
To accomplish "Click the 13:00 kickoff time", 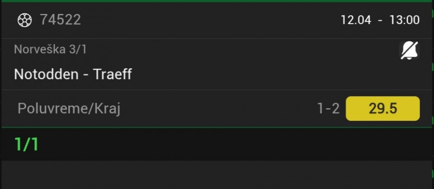I will (404, 20).
